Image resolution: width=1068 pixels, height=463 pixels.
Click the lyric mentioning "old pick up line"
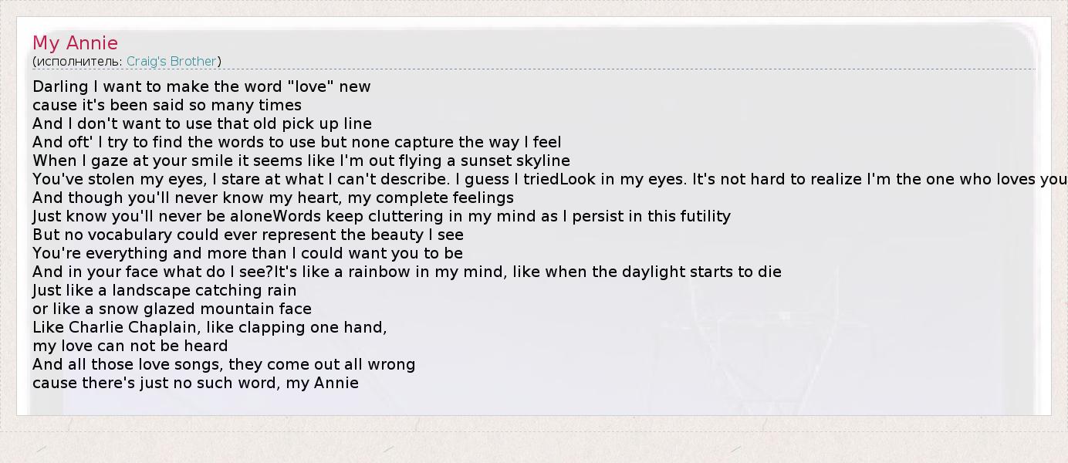tap(202, 123)
